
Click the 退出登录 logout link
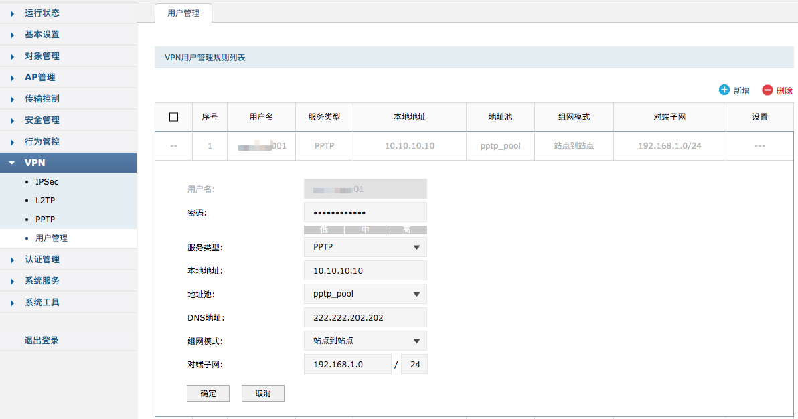pyautogui.click(x=42, y=340)
